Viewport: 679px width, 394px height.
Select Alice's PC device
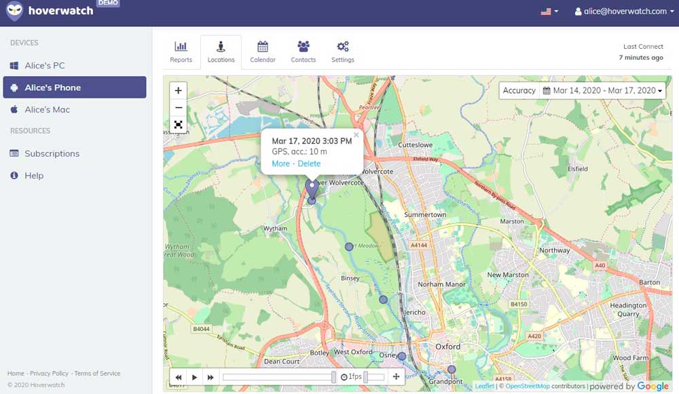(45, 66)
